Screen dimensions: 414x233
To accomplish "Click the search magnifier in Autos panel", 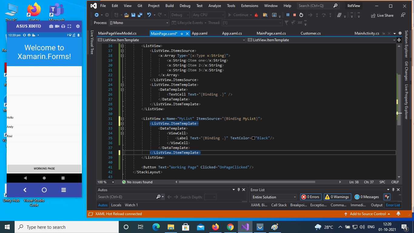I will pos(159,197).
